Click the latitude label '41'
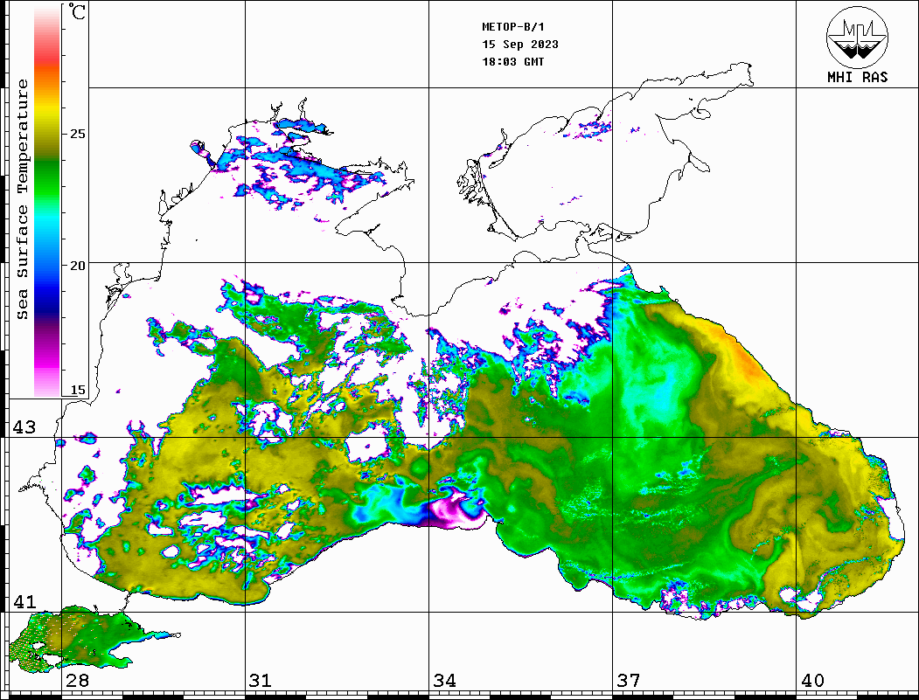This screenshot has width=919, height=700. coord(24,602)
